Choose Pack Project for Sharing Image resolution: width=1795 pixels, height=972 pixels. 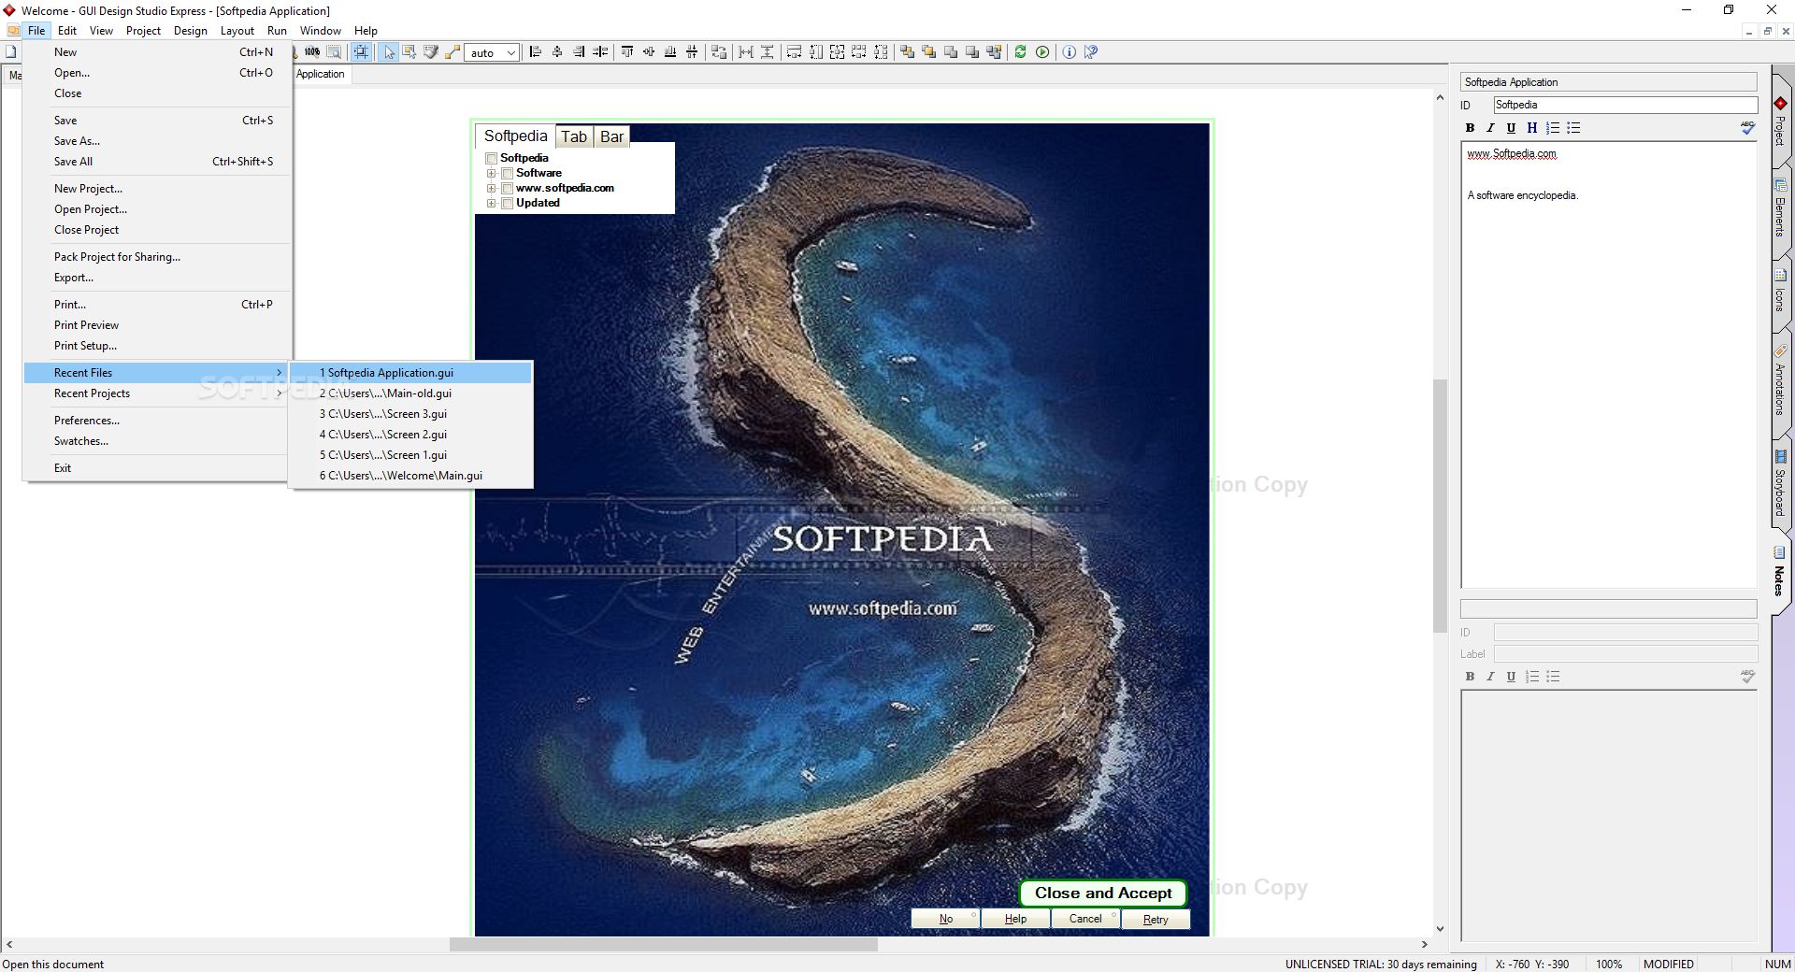[156, 257]
